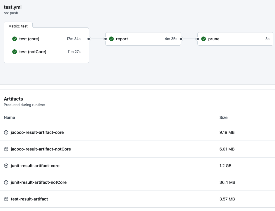Download test-result-artifact file

[29, 199]
